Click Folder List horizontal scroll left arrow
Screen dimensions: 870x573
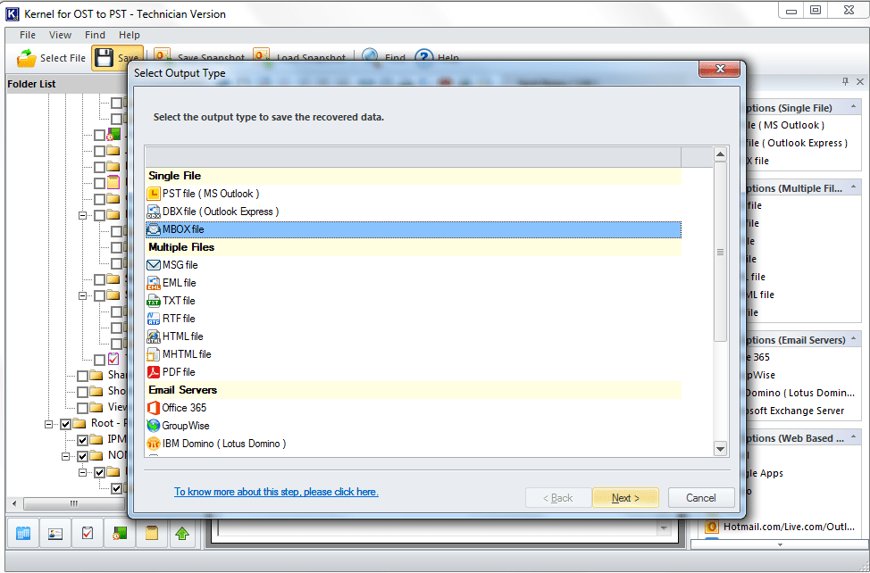point(14,503)
